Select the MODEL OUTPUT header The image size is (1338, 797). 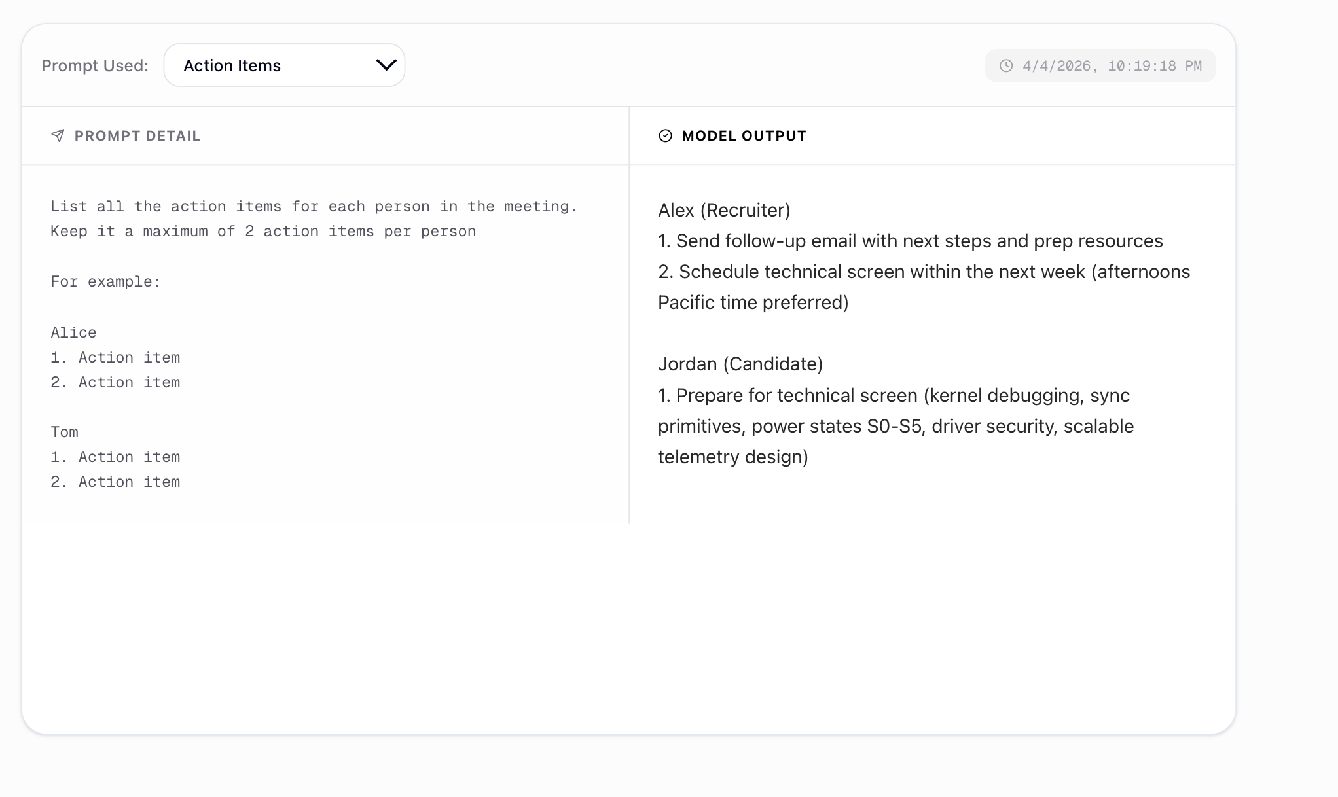[744, 135]
